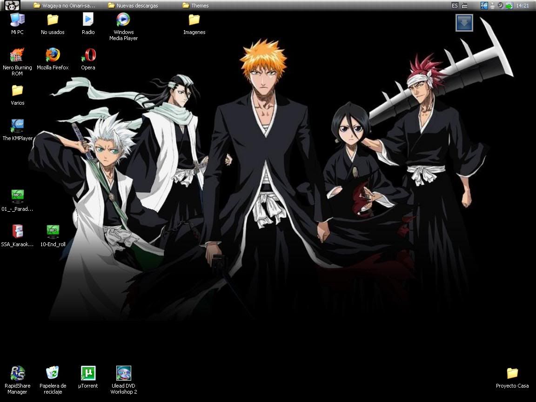This screenshot has height=402, width=536.
Task: Select the SSA_Karaok... file icon
Action: (x=17, y=235)
